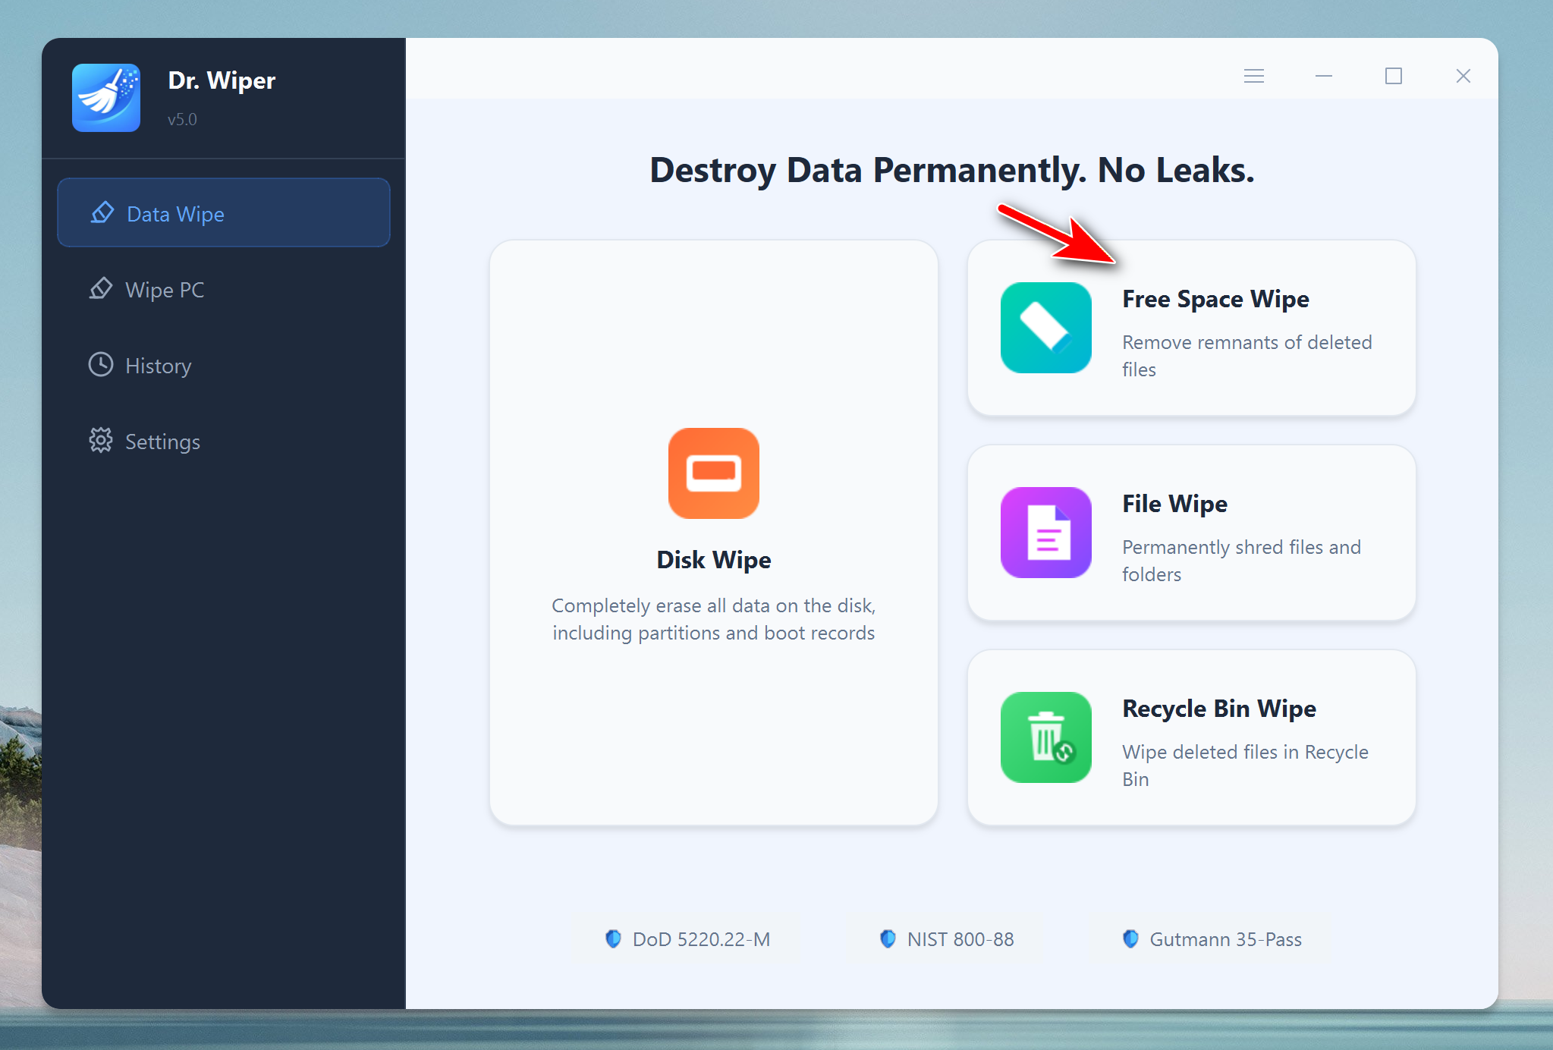
Task: Click the shield icon beside DoD 5220.22-M
Action: click(613, 939)
